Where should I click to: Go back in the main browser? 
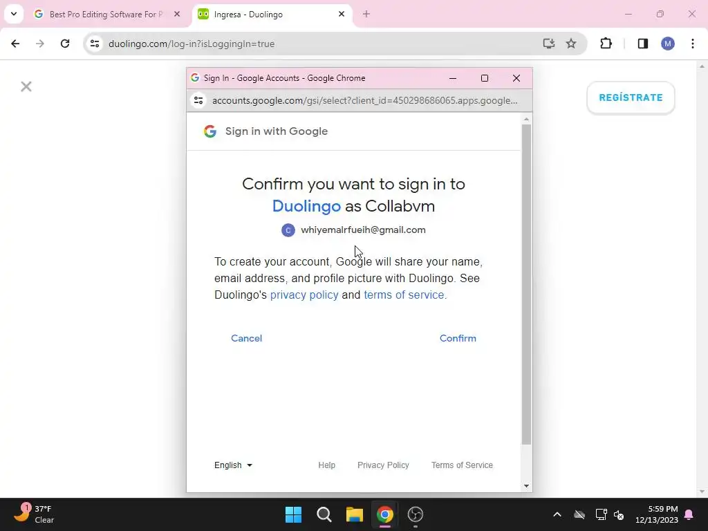pyautogui.click(x=15, y=44)
